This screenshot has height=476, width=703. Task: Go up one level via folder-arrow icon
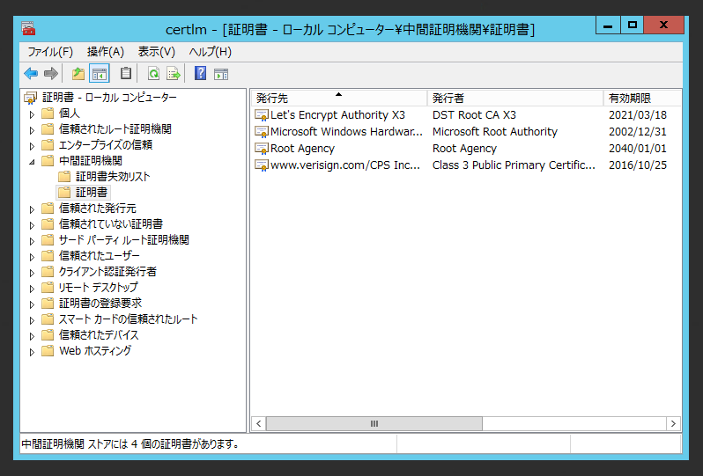point(78,73)
